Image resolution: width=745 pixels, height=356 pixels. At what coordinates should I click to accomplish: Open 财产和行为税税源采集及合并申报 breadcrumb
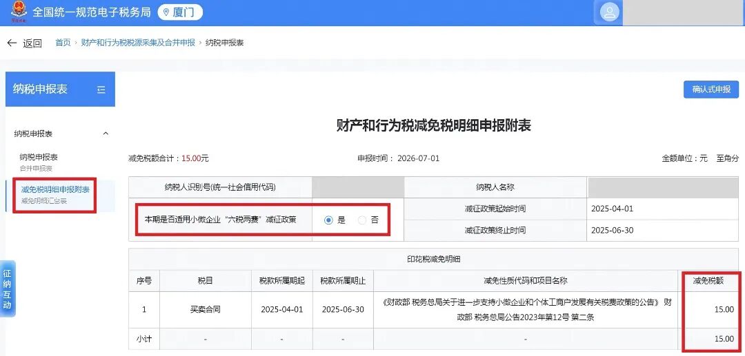(x=138, y=43)
